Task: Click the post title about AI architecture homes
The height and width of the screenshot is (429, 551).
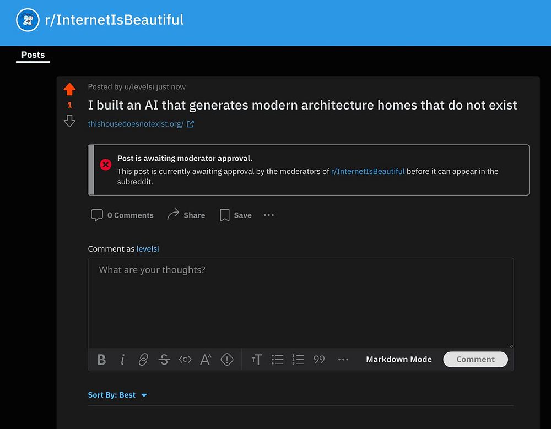Action: coord(302,105)
